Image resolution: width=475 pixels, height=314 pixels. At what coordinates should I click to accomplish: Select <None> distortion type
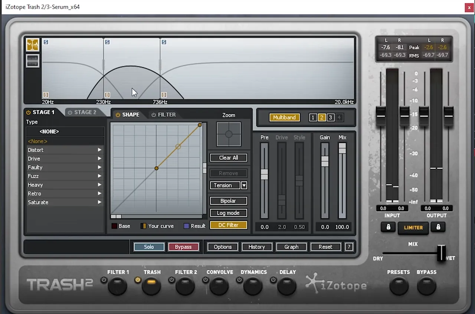click(x=65, y=141)
